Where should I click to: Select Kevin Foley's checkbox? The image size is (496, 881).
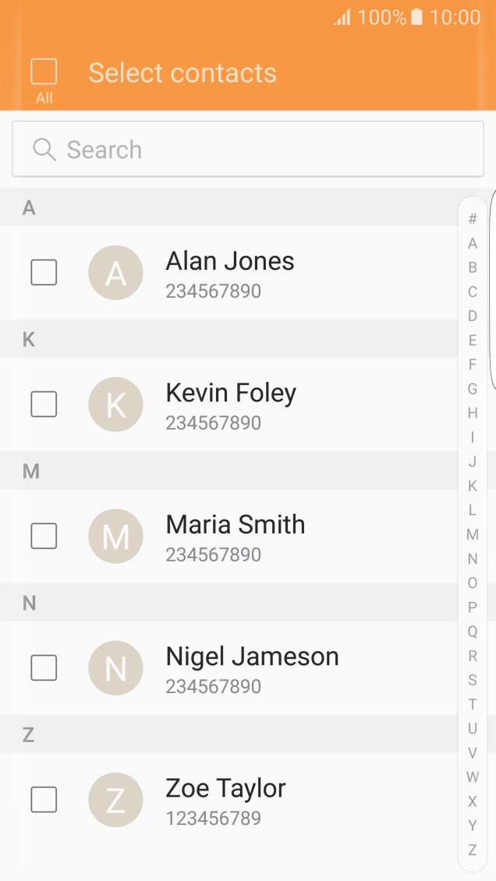(44, 405)
